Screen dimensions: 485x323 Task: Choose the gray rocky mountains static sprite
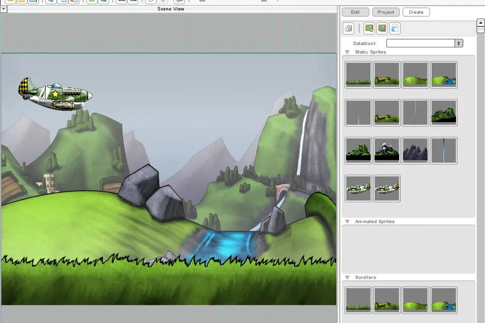click(x=415, y=151)
